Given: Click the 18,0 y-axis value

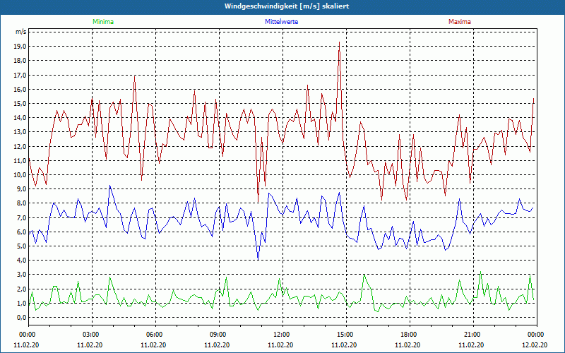Looking at the screenshot, I should point(20,61).
